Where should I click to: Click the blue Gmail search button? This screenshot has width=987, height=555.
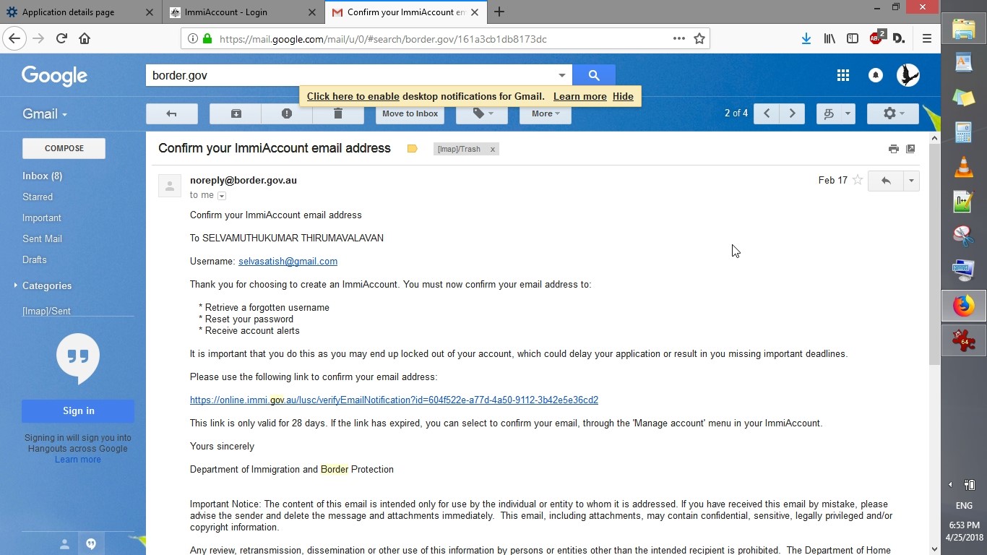click(594, 75)
